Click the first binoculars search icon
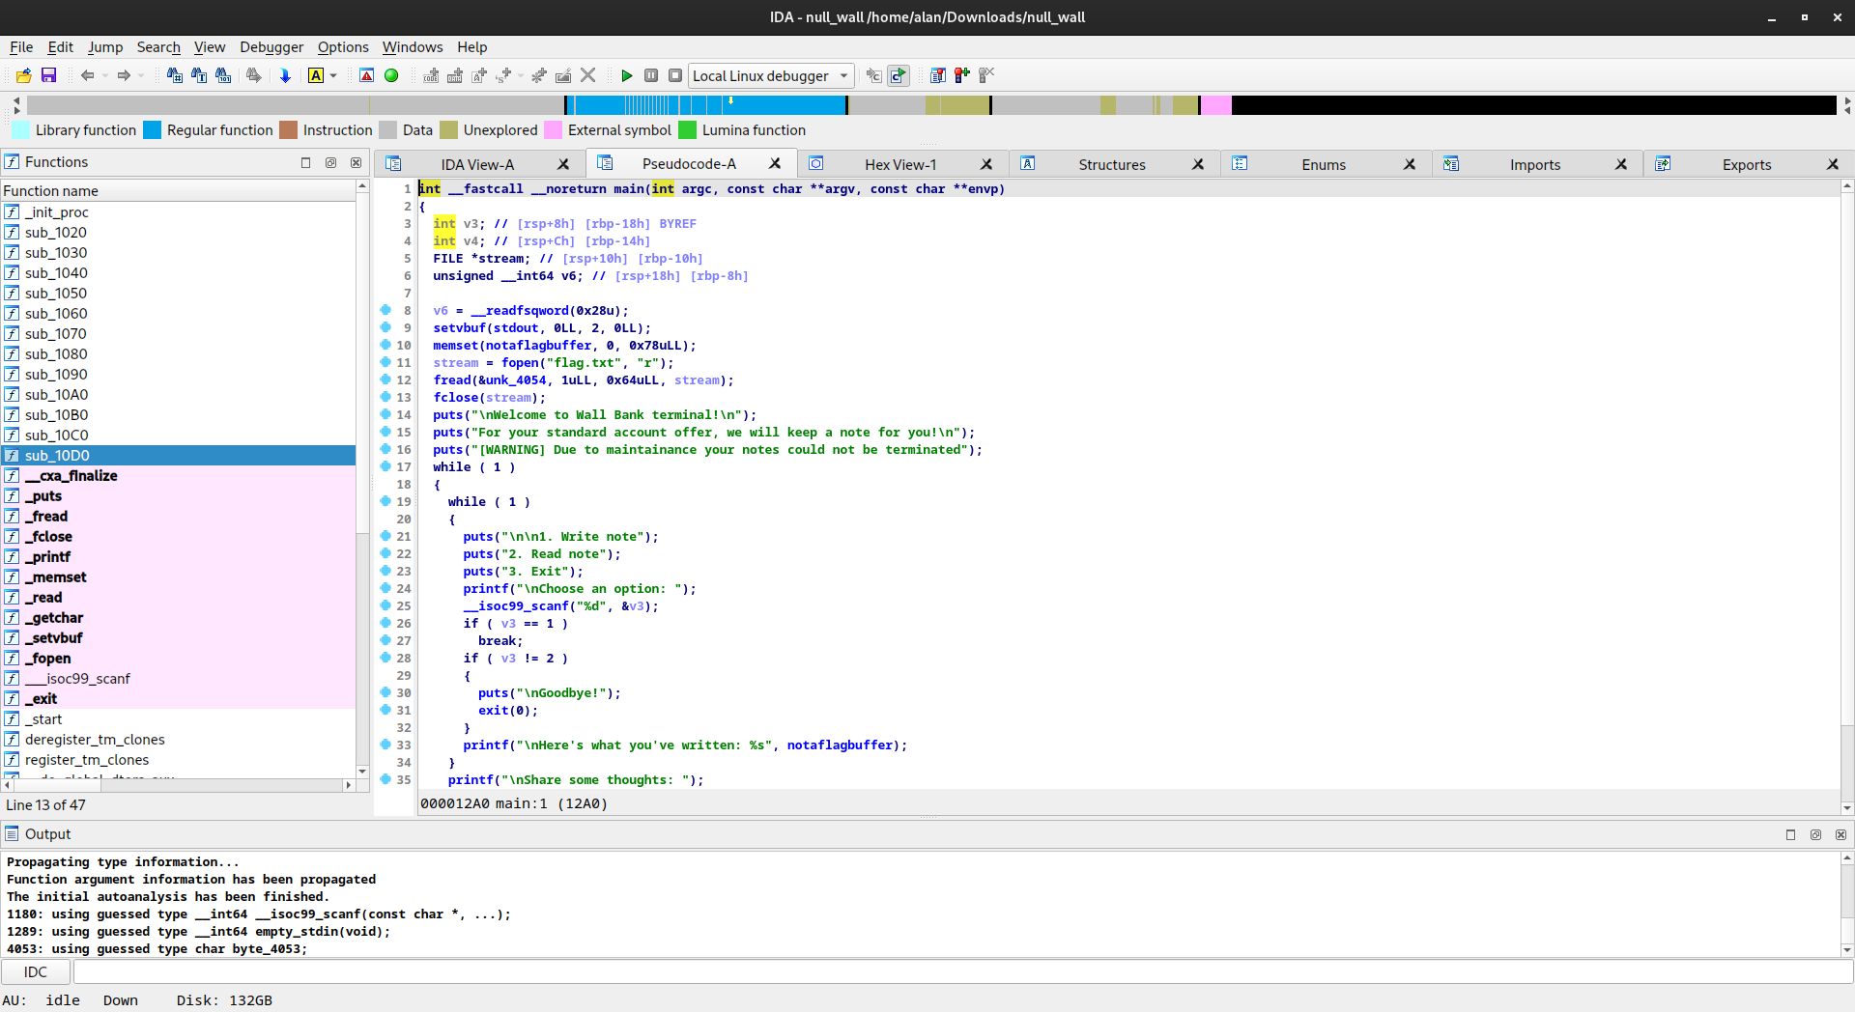Viewport: 1855px width, 1012px height. (174, 75)
